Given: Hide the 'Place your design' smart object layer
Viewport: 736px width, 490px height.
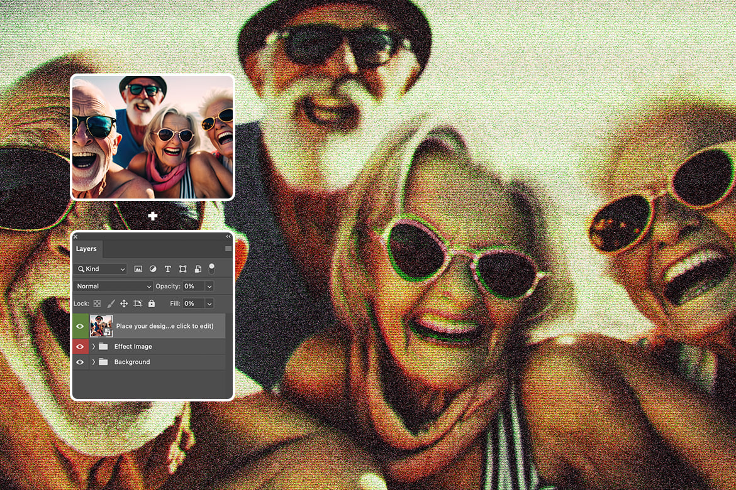Looking at the screenshot, I should tap(80, 326).
